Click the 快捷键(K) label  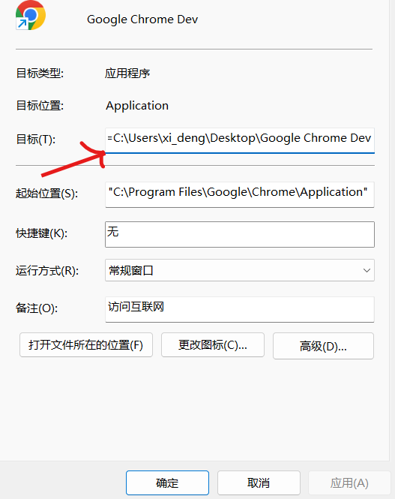[x=41, y=233]
